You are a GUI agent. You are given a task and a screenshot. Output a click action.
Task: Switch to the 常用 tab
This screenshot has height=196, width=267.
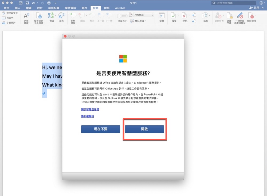[6, 8]
